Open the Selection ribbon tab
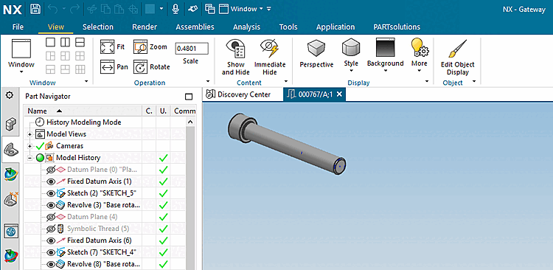553x270 pixels. (x=98, y=27)
